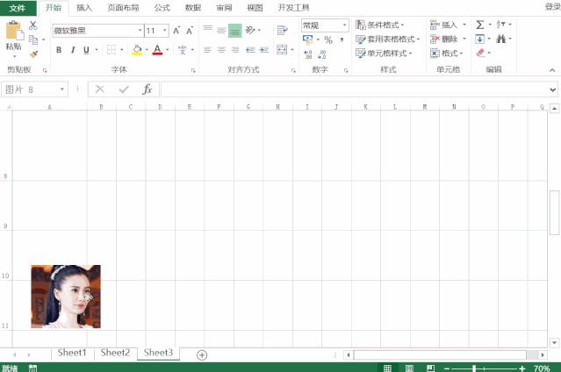Open the font name dropdown 微软雅黑
561x372 pixels.
[140, 31]
